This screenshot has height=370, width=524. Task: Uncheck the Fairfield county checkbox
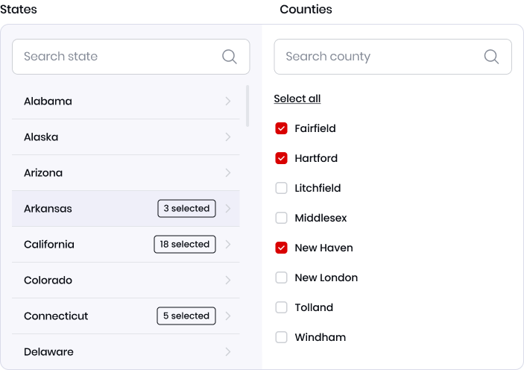282,128
